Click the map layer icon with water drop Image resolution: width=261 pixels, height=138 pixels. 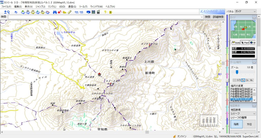click(x=38, y=12)
